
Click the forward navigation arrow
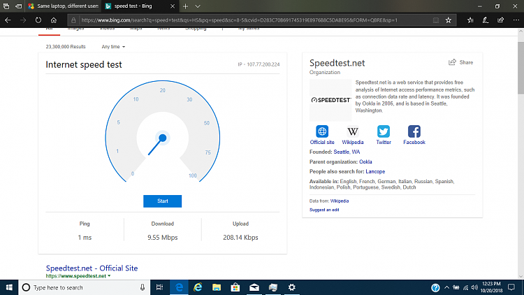coord(23,20)
